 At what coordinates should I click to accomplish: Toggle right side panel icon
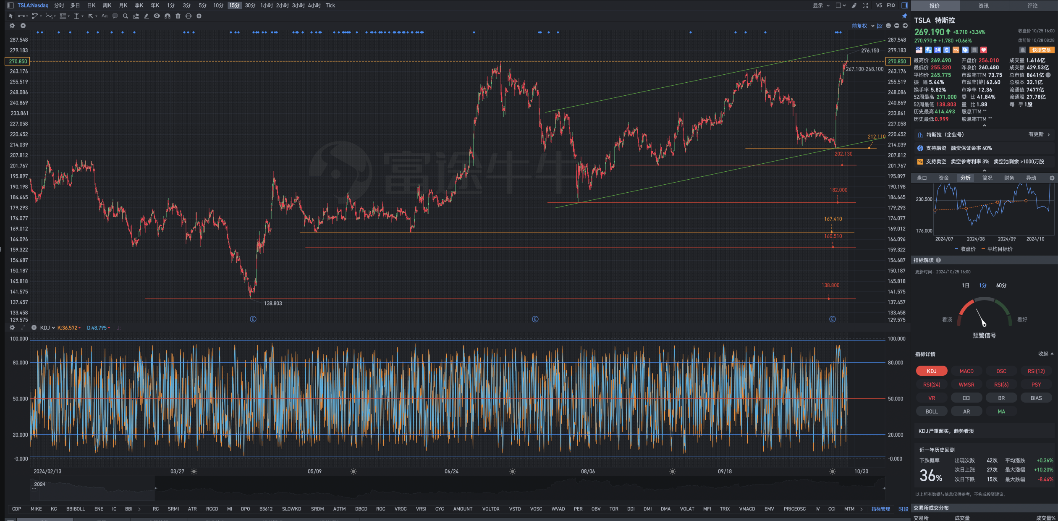click(x=905, y=5)
